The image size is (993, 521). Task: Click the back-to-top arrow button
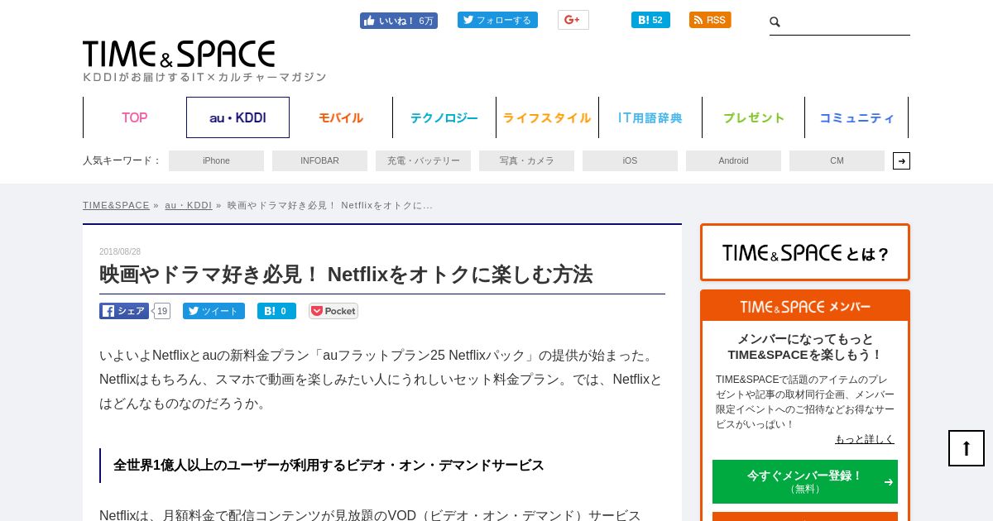click(x=967, y=448)
